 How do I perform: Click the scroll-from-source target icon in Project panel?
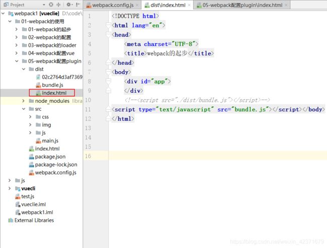(x=51, y=5)
